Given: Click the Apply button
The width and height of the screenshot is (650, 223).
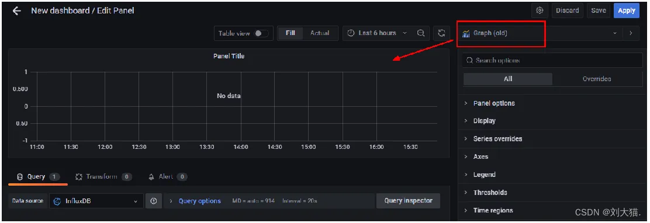Looking at the screenshot, I should click(627, 11).
